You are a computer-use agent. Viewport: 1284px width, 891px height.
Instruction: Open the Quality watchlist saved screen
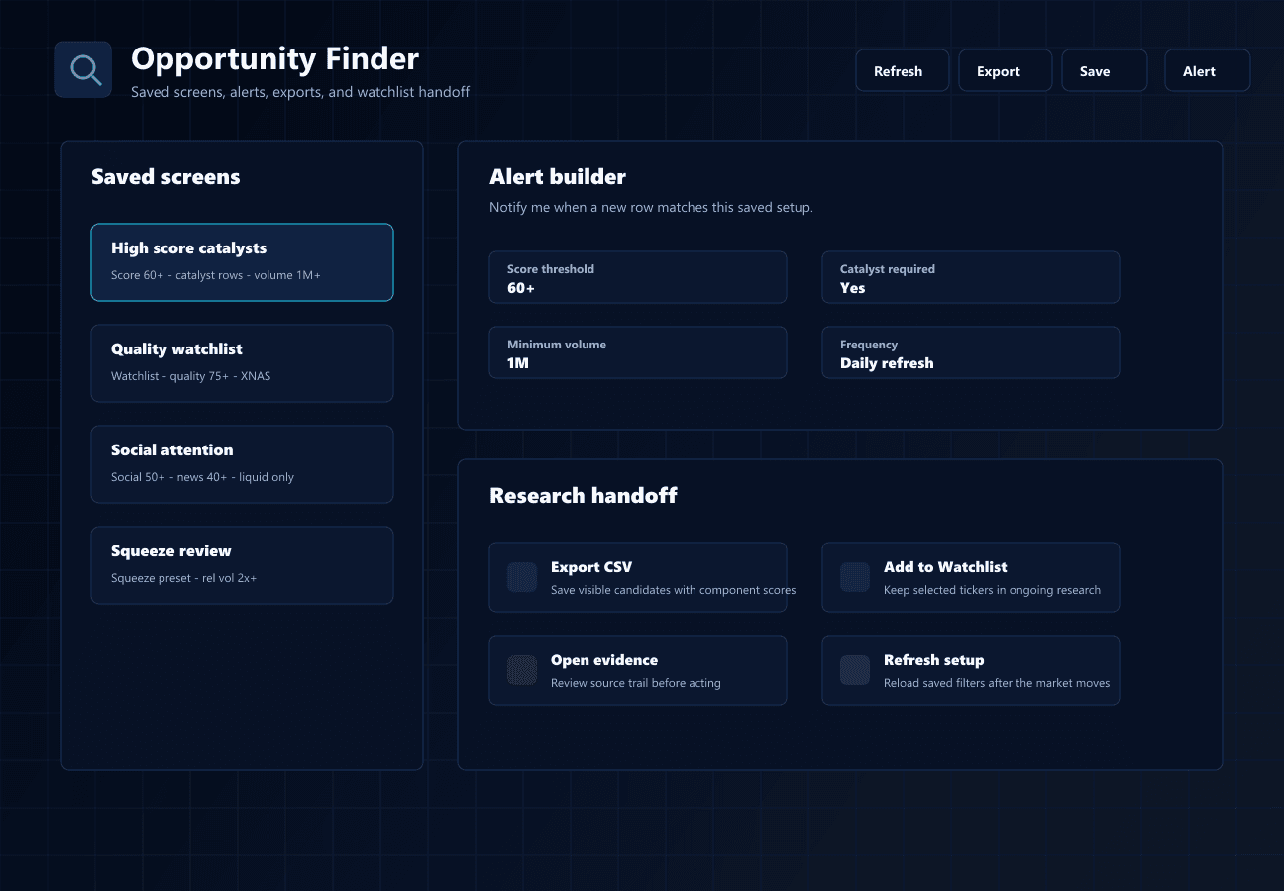[x=242, y=363]
